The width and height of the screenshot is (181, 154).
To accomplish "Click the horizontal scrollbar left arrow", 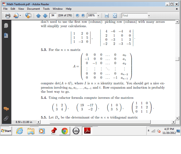I will tap(39, 122).
